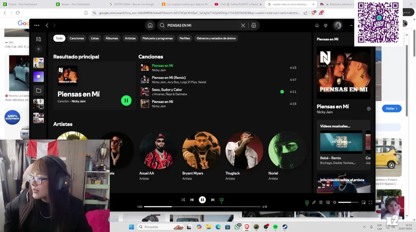Adjust the volume slider
Viewport: 416px width, 232px height.
(348, 202)
